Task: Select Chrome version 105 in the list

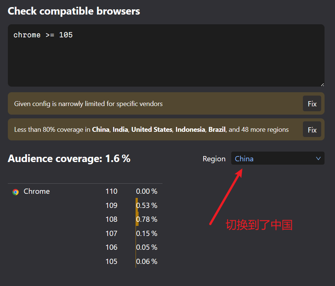Action: pyautogui.click(x=111, y=261)
